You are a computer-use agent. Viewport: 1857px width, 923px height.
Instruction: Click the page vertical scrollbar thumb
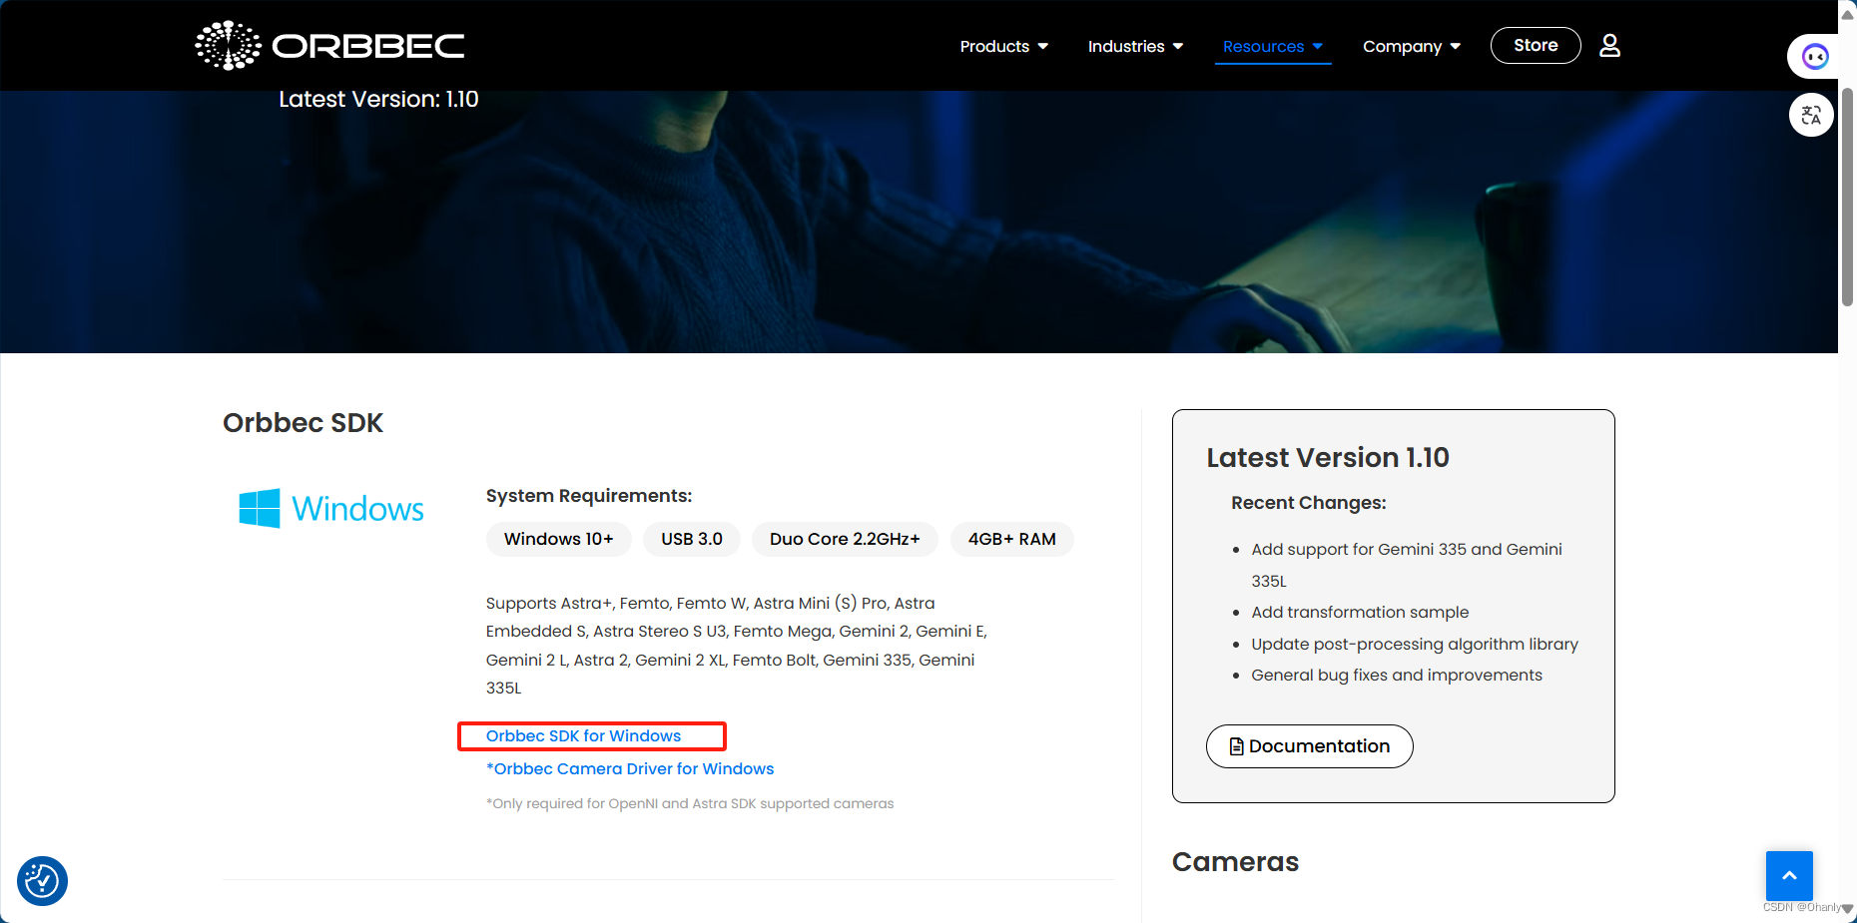tap(1847, 198)
